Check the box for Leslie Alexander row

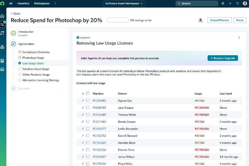coord(88,129)
